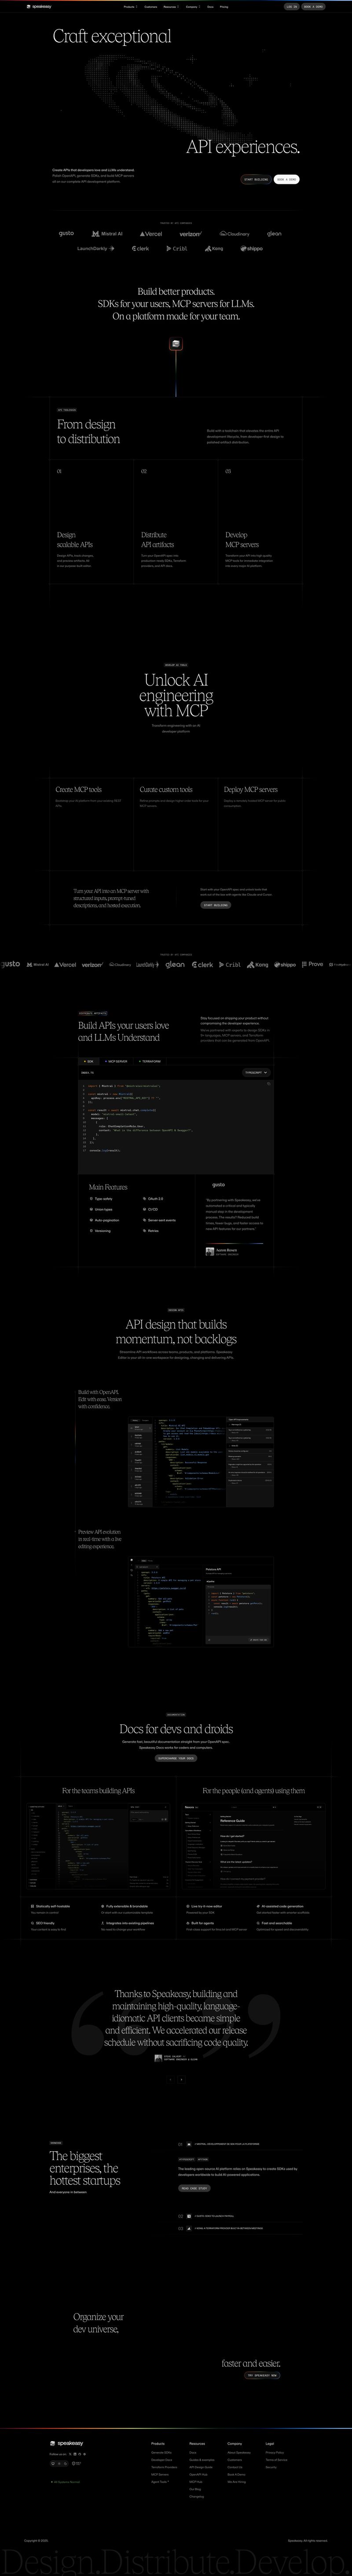Click the Union types feature icon
The image size is (352, 2576).
pyautogui.click(x=91, y=1210)
